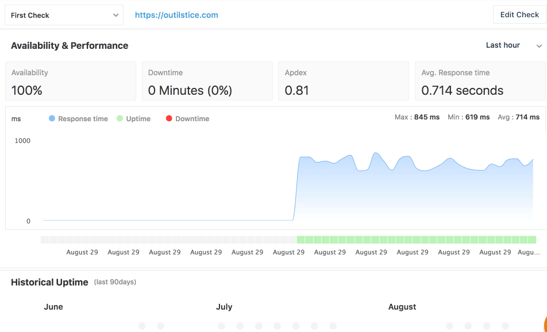The height and width of the screenshot is (332, 547).
Task: Click the 1000 y-axis label
Action: pyautogui.click(x=22, y=141)
